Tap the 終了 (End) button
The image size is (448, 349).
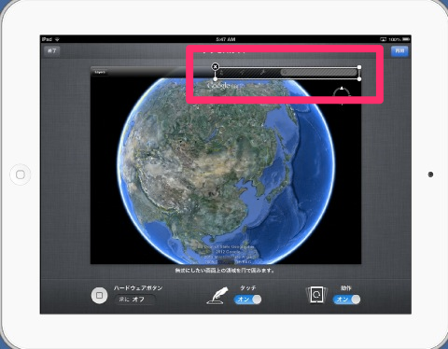point(52,50)
